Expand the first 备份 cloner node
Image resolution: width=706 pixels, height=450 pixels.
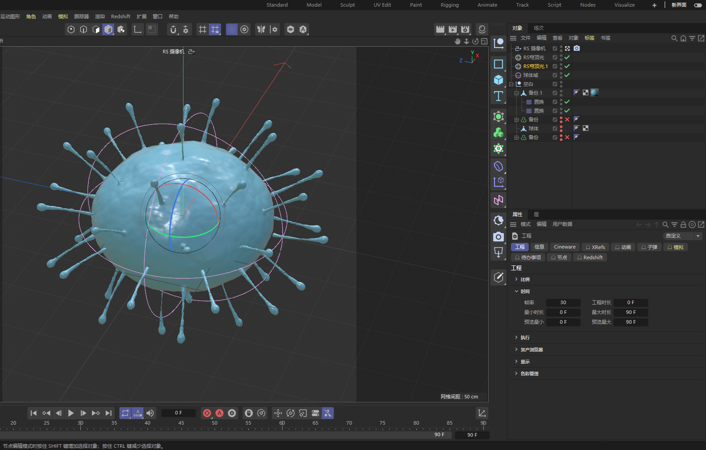pyautogui.click(x=516, y=120)
